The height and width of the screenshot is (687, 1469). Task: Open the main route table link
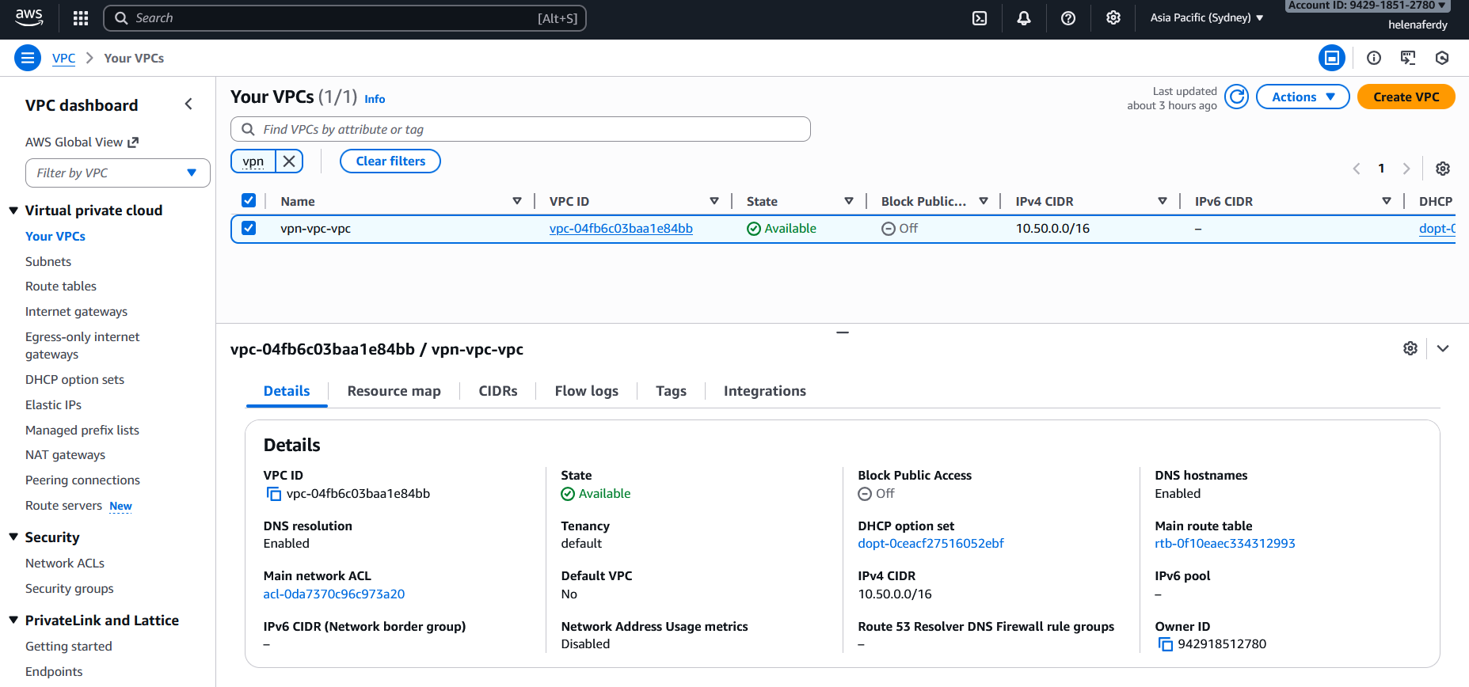pyautogui.click(x=1224, y=544)
